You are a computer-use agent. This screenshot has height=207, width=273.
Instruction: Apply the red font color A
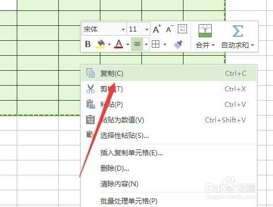(x=119, y=44)
